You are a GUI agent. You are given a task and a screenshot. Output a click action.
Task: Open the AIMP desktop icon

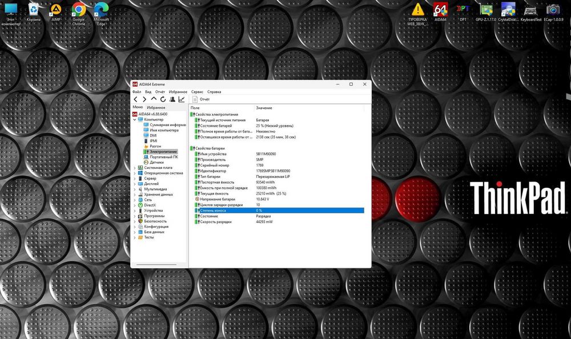point(56,13)
